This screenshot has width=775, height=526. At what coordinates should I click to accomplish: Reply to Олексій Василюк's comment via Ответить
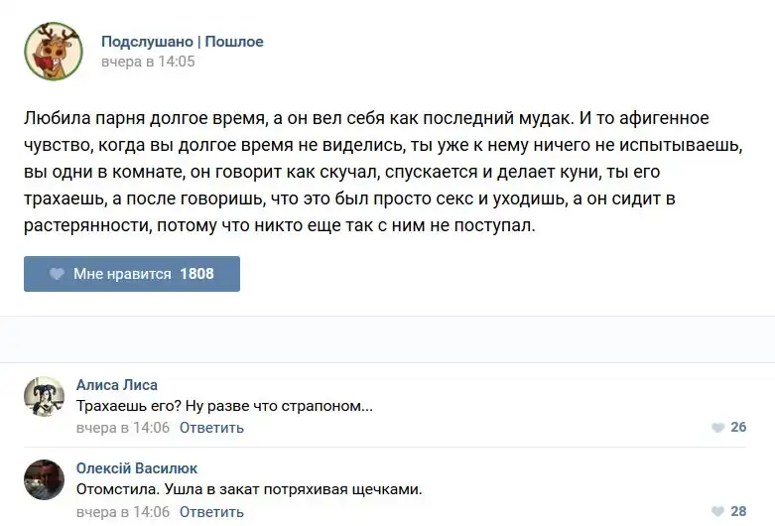click(211, 511)
